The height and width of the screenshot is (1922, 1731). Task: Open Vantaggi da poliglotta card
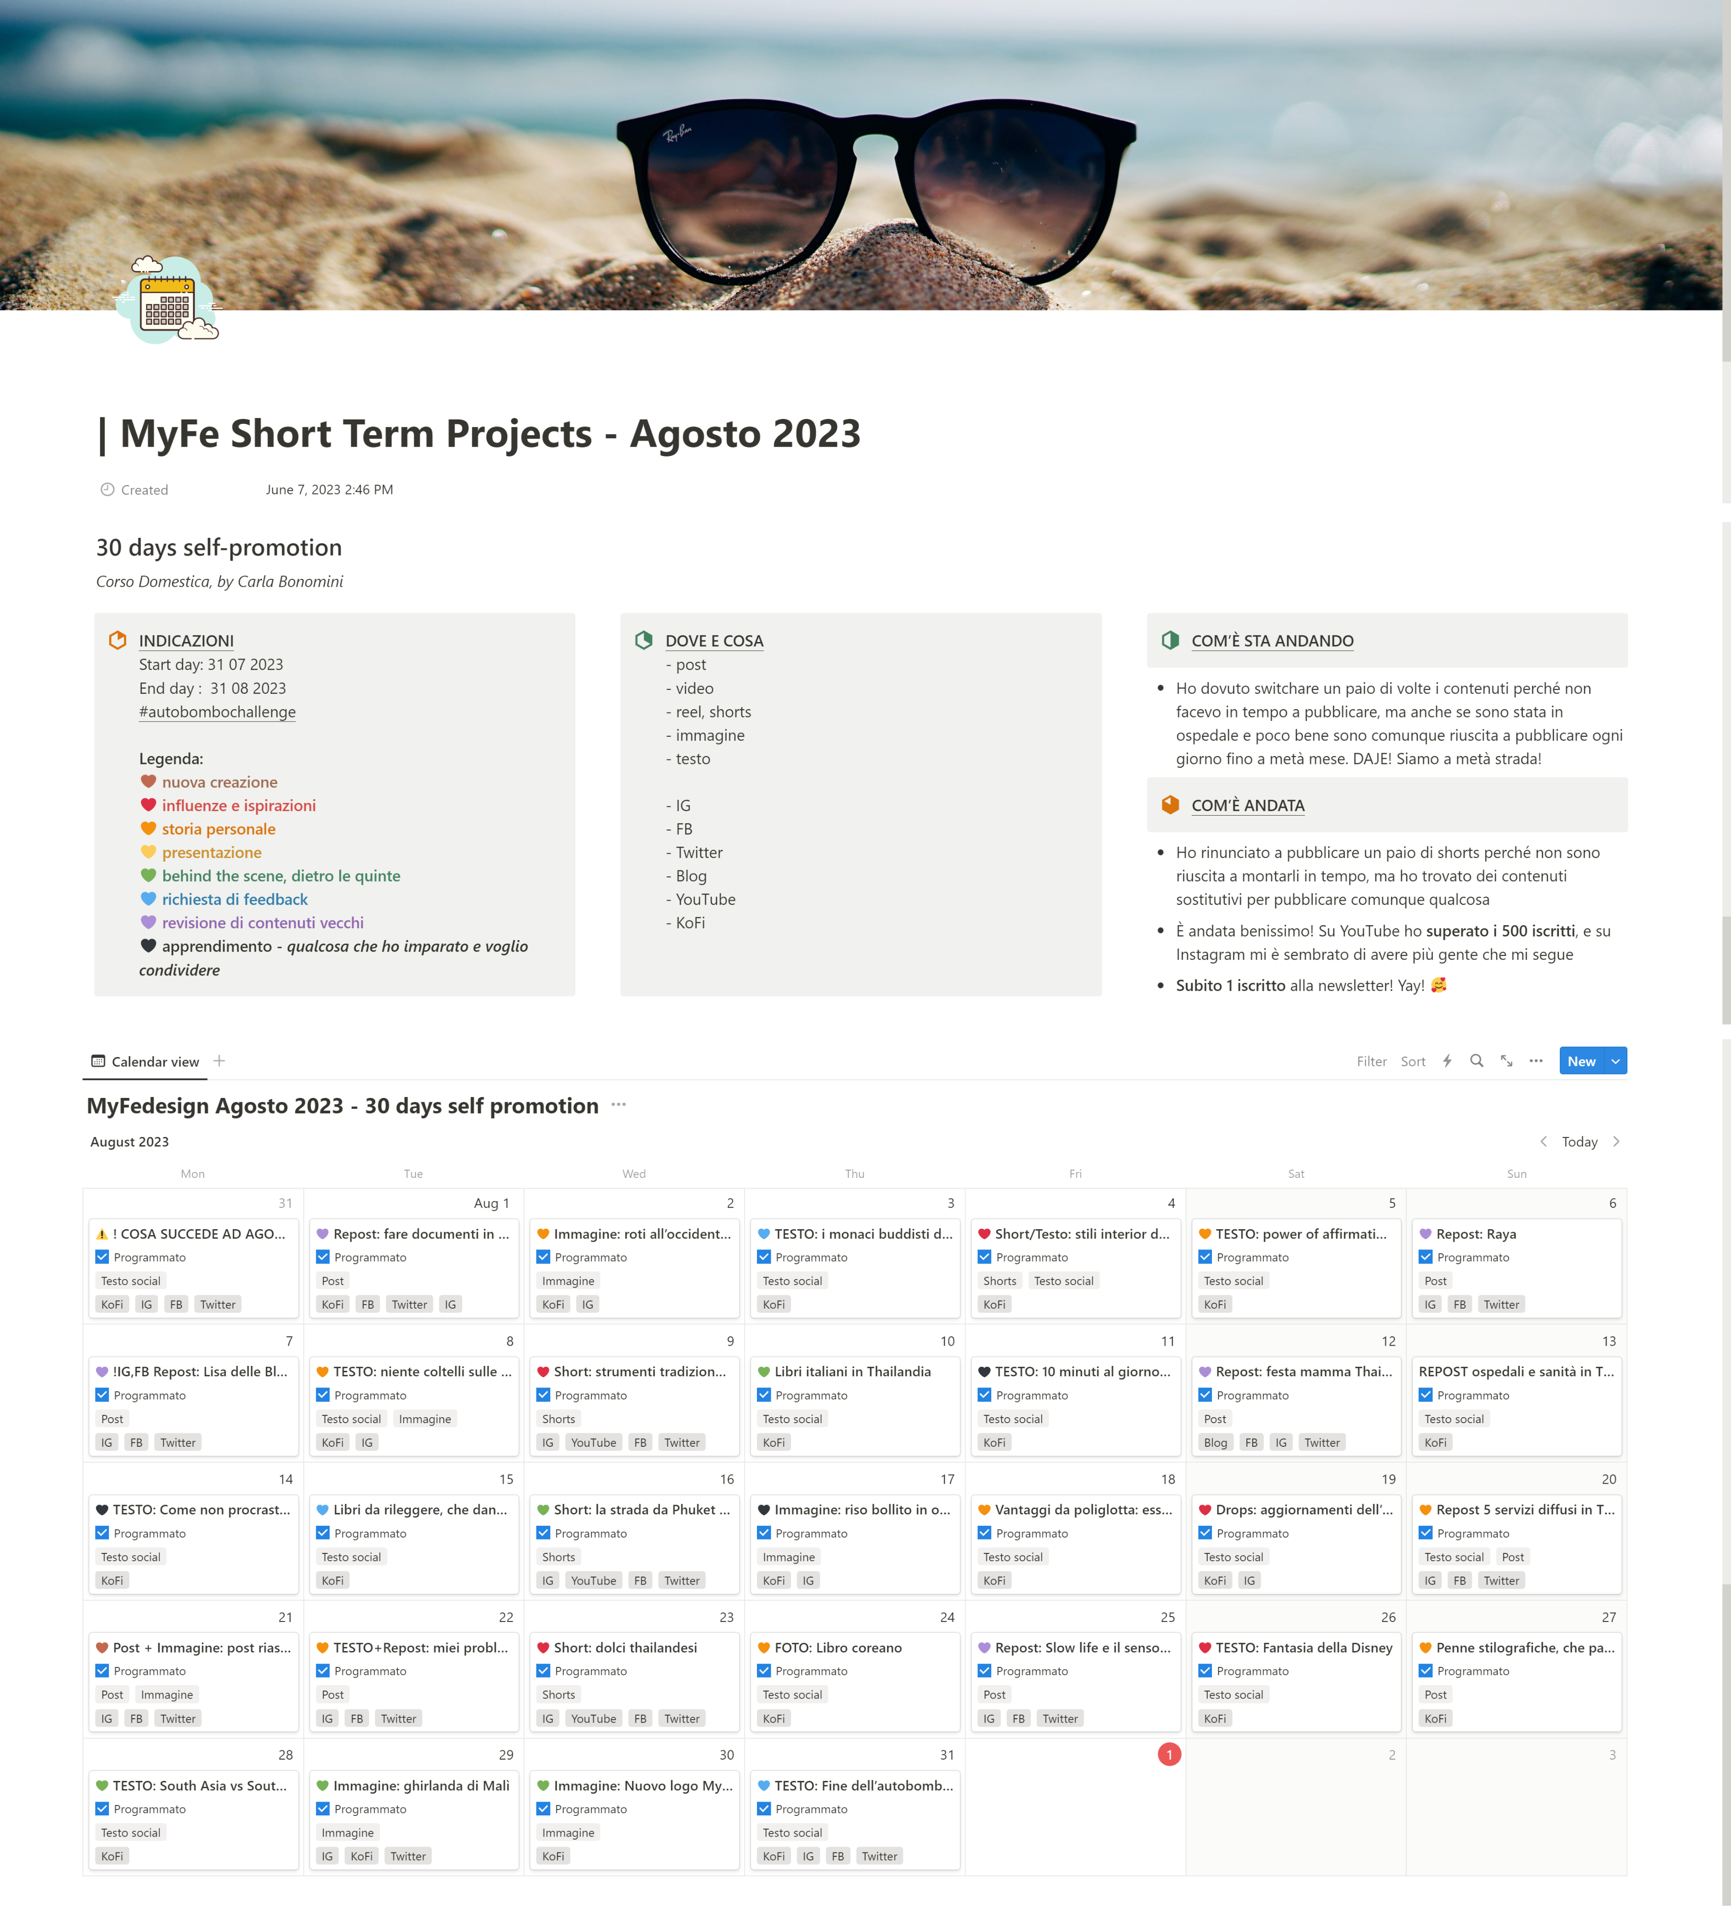pyautogui.click(x=1075, y=1545)
